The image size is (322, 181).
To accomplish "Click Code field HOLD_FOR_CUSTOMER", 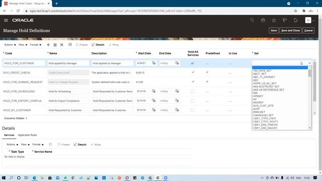I will [x=24, y=63].
